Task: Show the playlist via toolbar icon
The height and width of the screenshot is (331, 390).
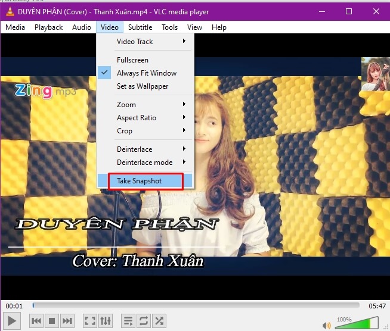Action: pos(128,321)
